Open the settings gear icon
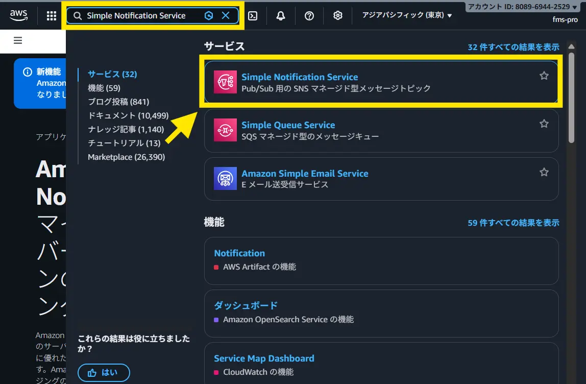 337,16
